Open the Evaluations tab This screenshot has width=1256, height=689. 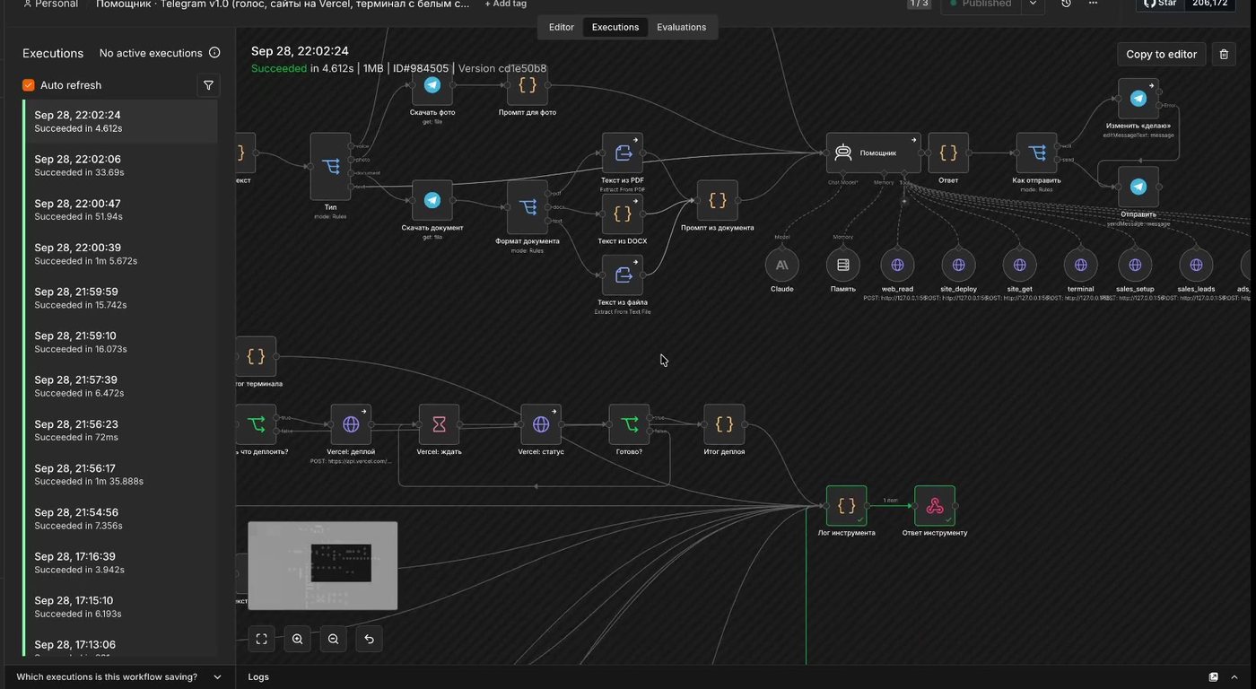682,27
